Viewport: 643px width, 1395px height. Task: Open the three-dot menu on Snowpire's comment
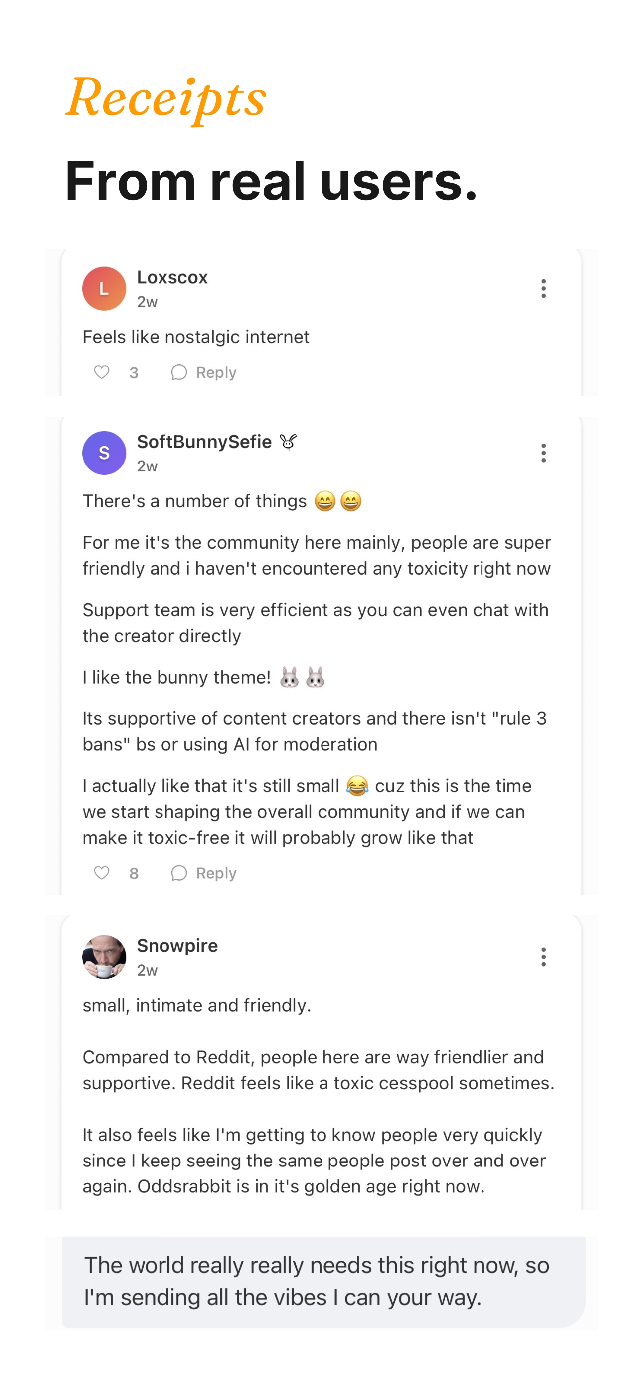tap(543, 957)
